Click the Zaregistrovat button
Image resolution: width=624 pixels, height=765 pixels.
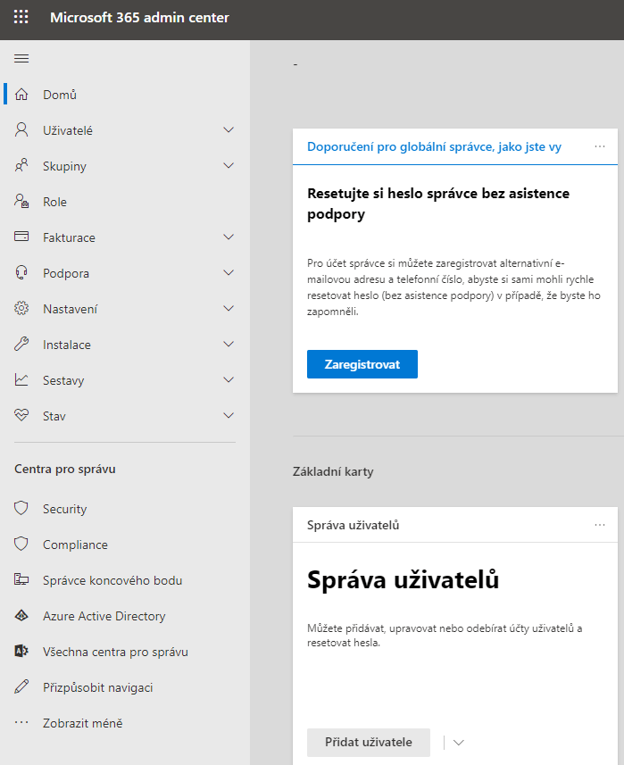click(x=362, y=364)
